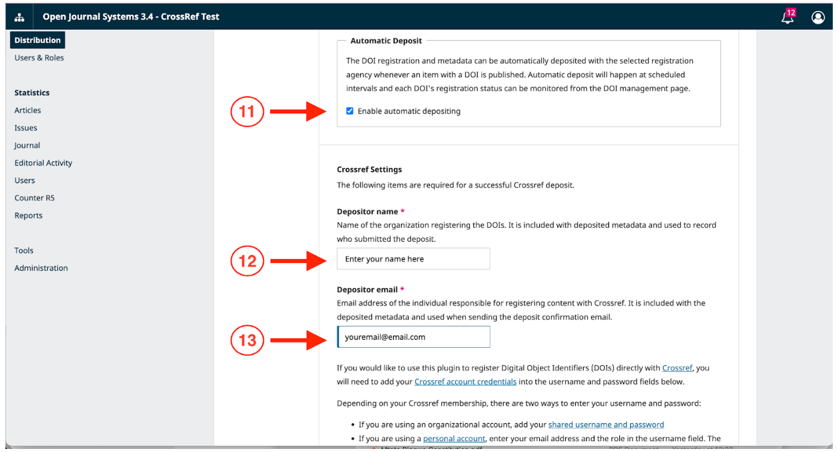
Task: Open the notifications bell icon
Action: click(x=788, y=17)
